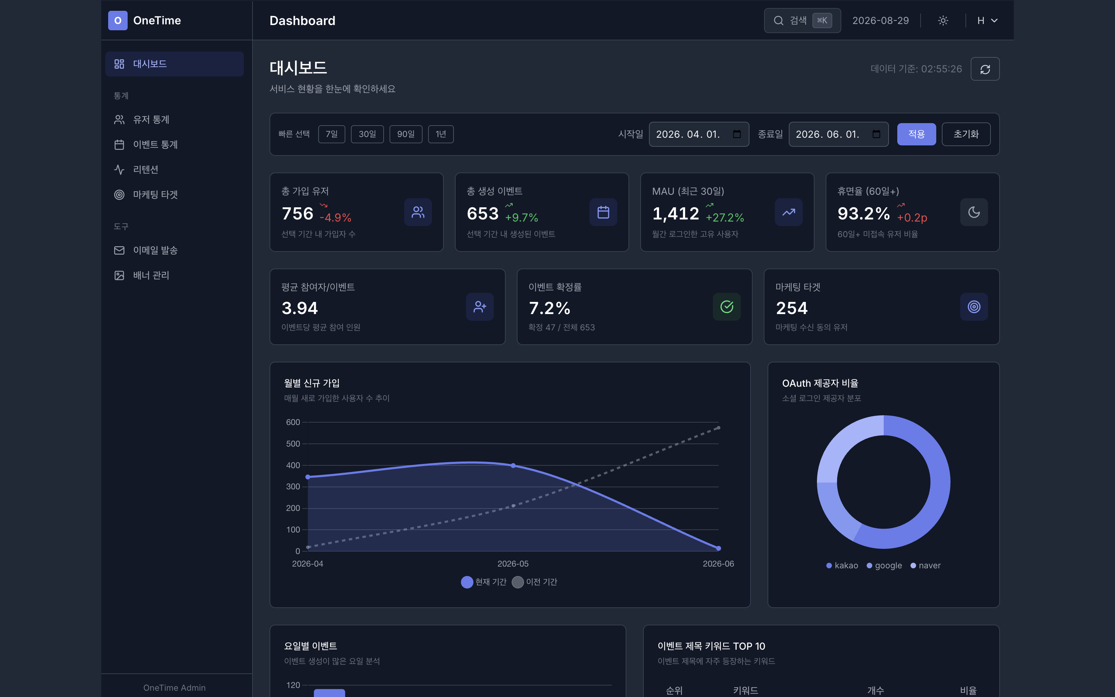Open 마케팅 타겟 sidebar item
The image size is (1115, 697).
click(x=175, y=194)
